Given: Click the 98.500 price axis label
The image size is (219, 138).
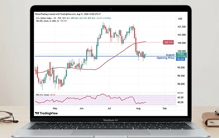Looking at the screenshot, I should (x=181, y=76).
